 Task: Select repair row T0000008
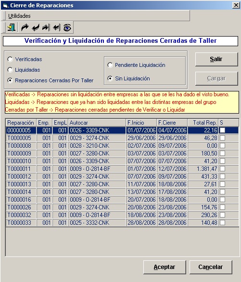coord(122,145)
